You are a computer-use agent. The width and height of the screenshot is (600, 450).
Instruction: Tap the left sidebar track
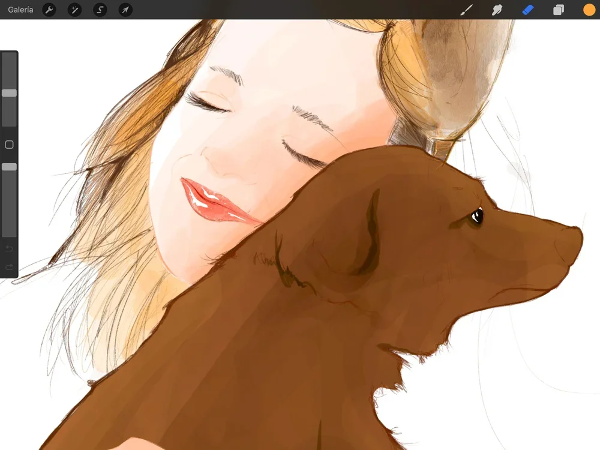point(9,120)
